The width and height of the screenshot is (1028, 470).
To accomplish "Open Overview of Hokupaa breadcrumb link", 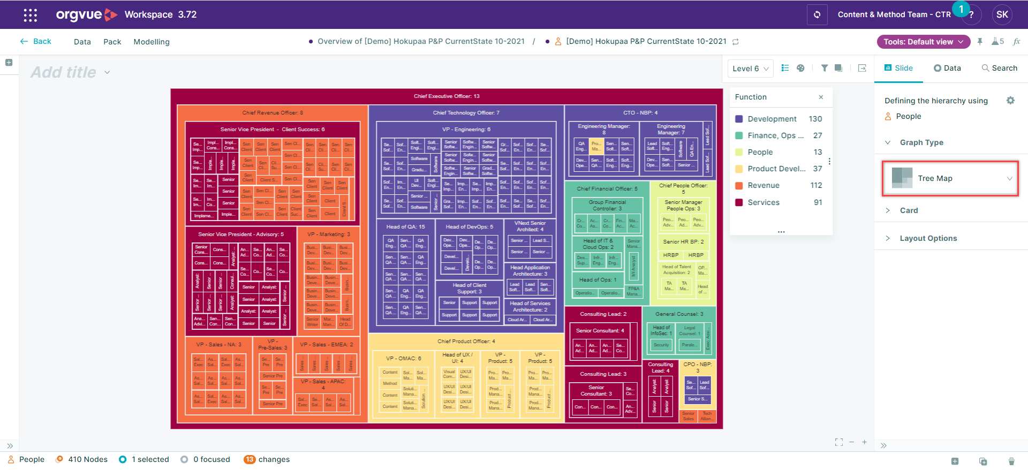I will (421, 41).
